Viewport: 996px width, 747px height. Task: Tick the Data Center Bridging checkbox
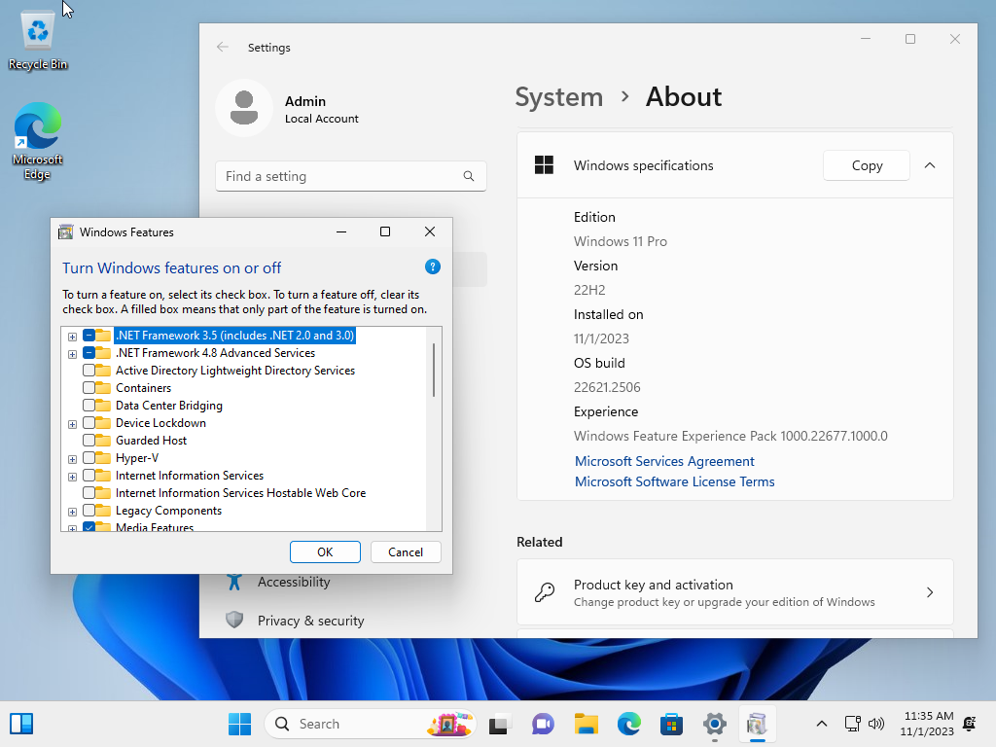pyautogui.click(x=89, y=406)
